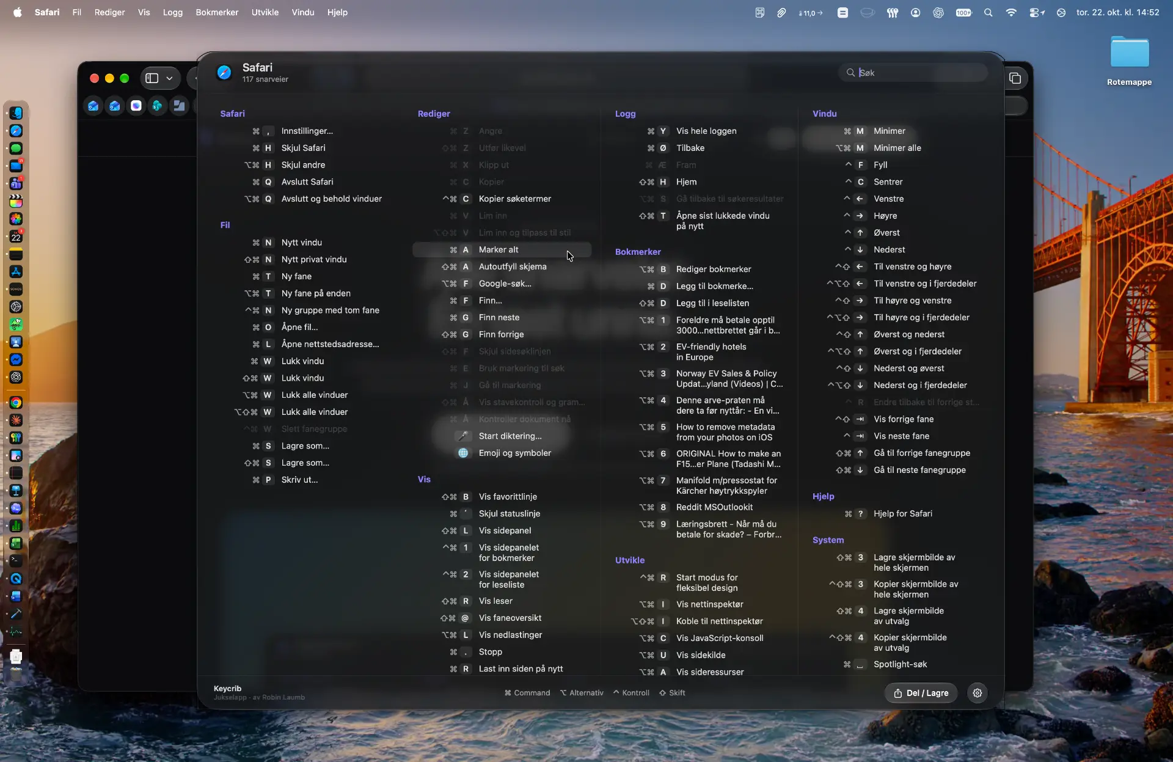This screenshot has width=1173, height=762.
Task: Click the Reddit MSOutlookit bookmark row
Action: click(699, 507)
